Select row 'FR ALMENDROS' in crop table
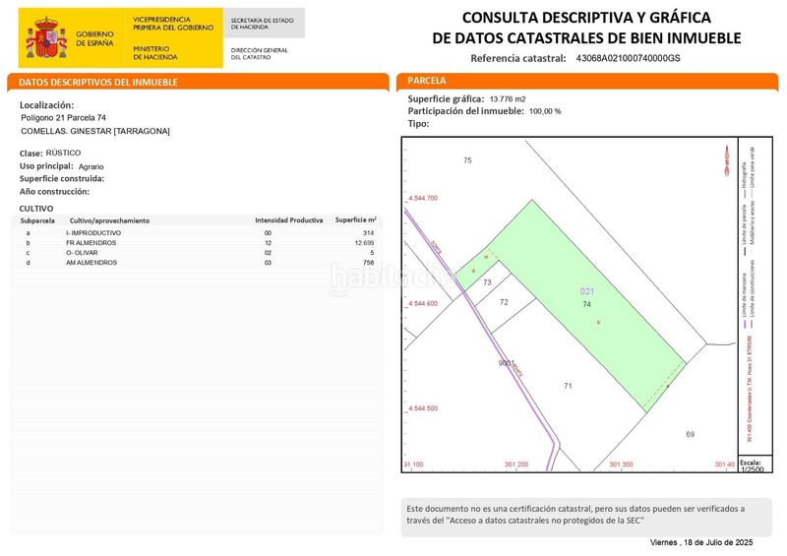 [x=197, y=243]
